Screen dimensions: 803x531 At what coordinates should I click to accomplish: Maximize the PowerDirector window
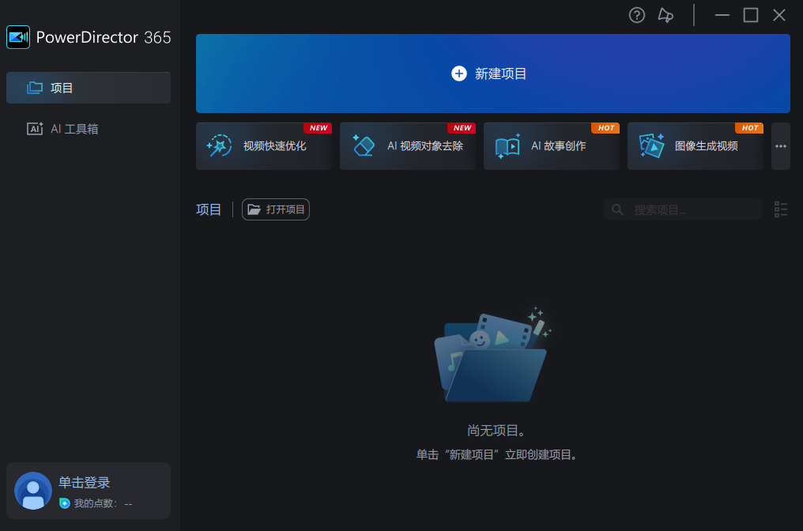751,15
